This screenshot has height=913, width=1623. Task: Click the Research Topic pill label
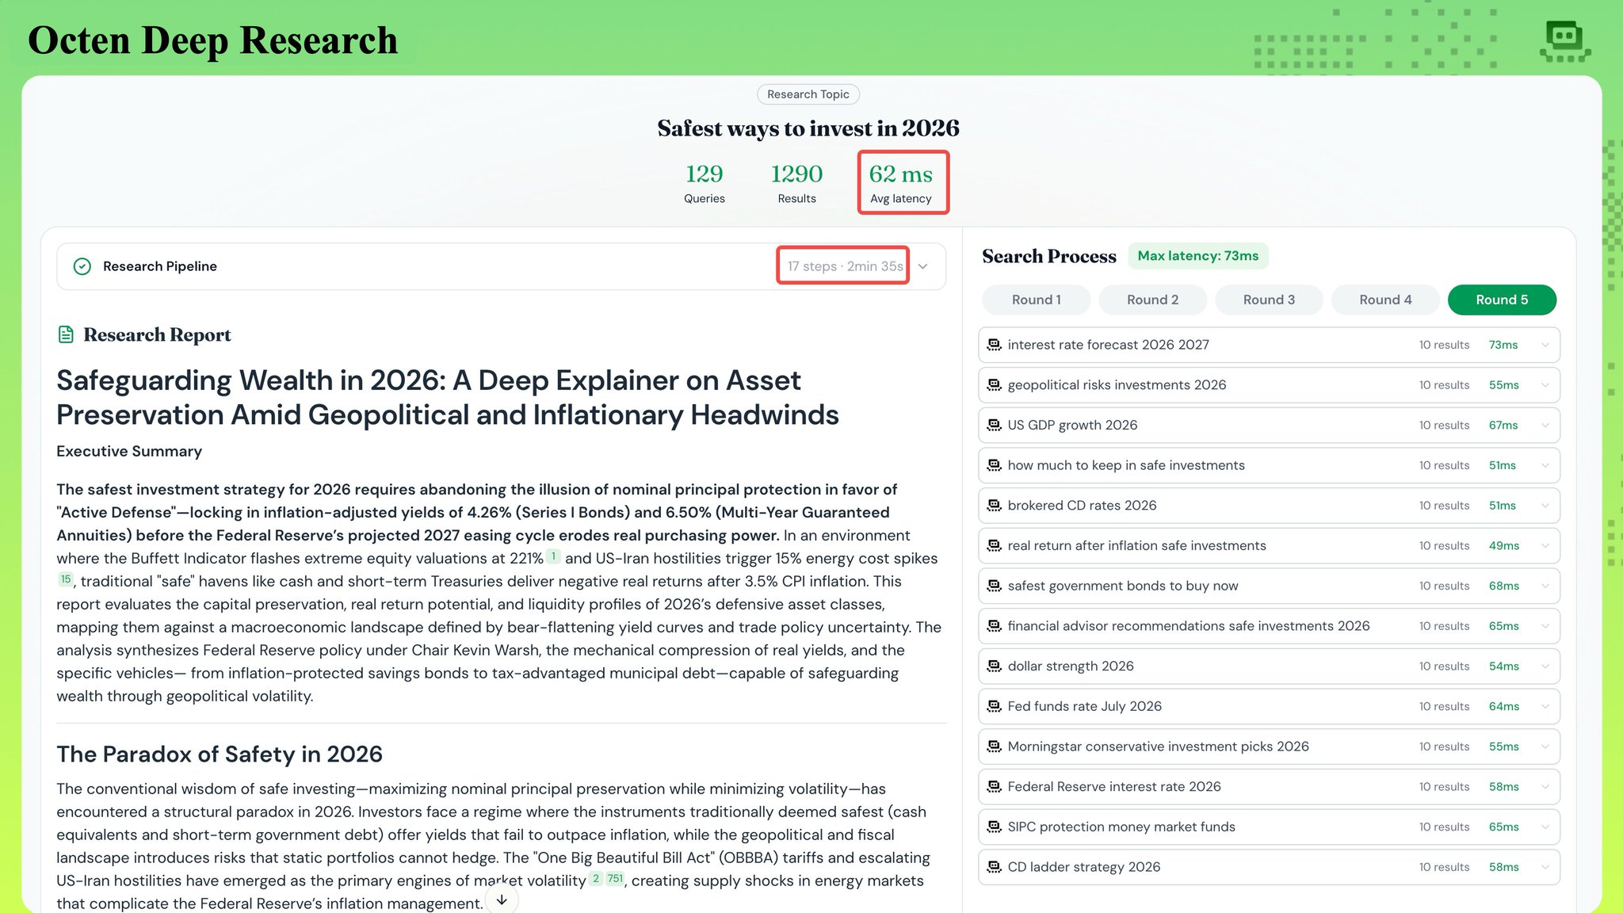point(808,94)
